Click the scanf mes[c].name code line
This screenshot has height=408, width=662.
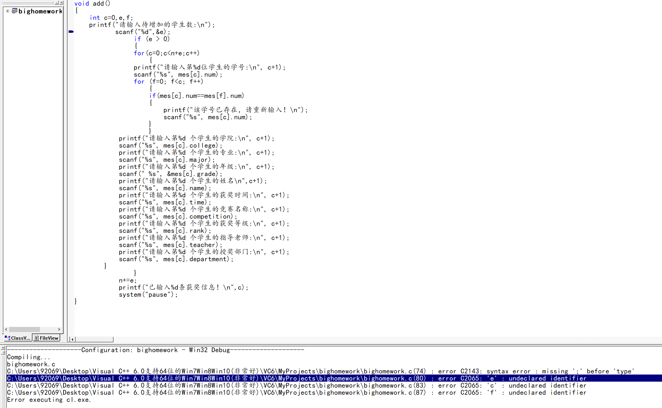[165, 188]
